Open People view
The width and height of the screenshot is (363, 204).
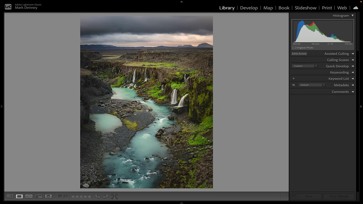(x=48, y=196)
